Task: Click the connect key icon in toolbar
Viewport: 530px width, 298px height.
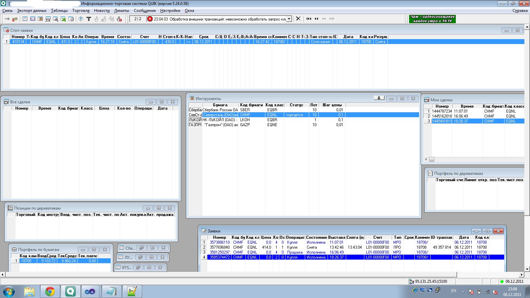Action: 7,19
